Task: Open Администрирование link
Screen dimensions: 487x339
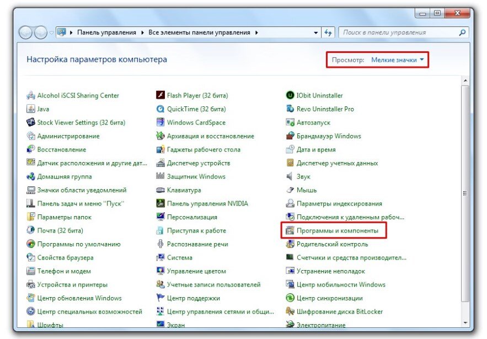Action: click(68, 136)
